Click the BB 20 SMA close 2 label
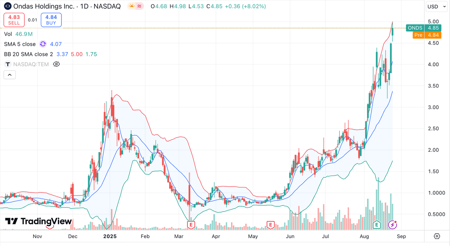 tap(28, 54)
